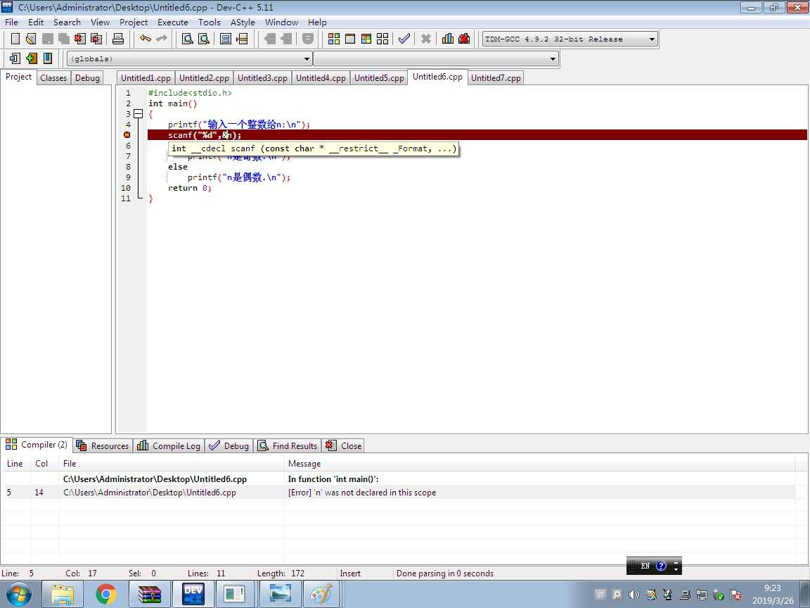Click the Undo arrow icon
This screenshot has width=810, height=608.
pyautogui.click(x=146, y=39)
